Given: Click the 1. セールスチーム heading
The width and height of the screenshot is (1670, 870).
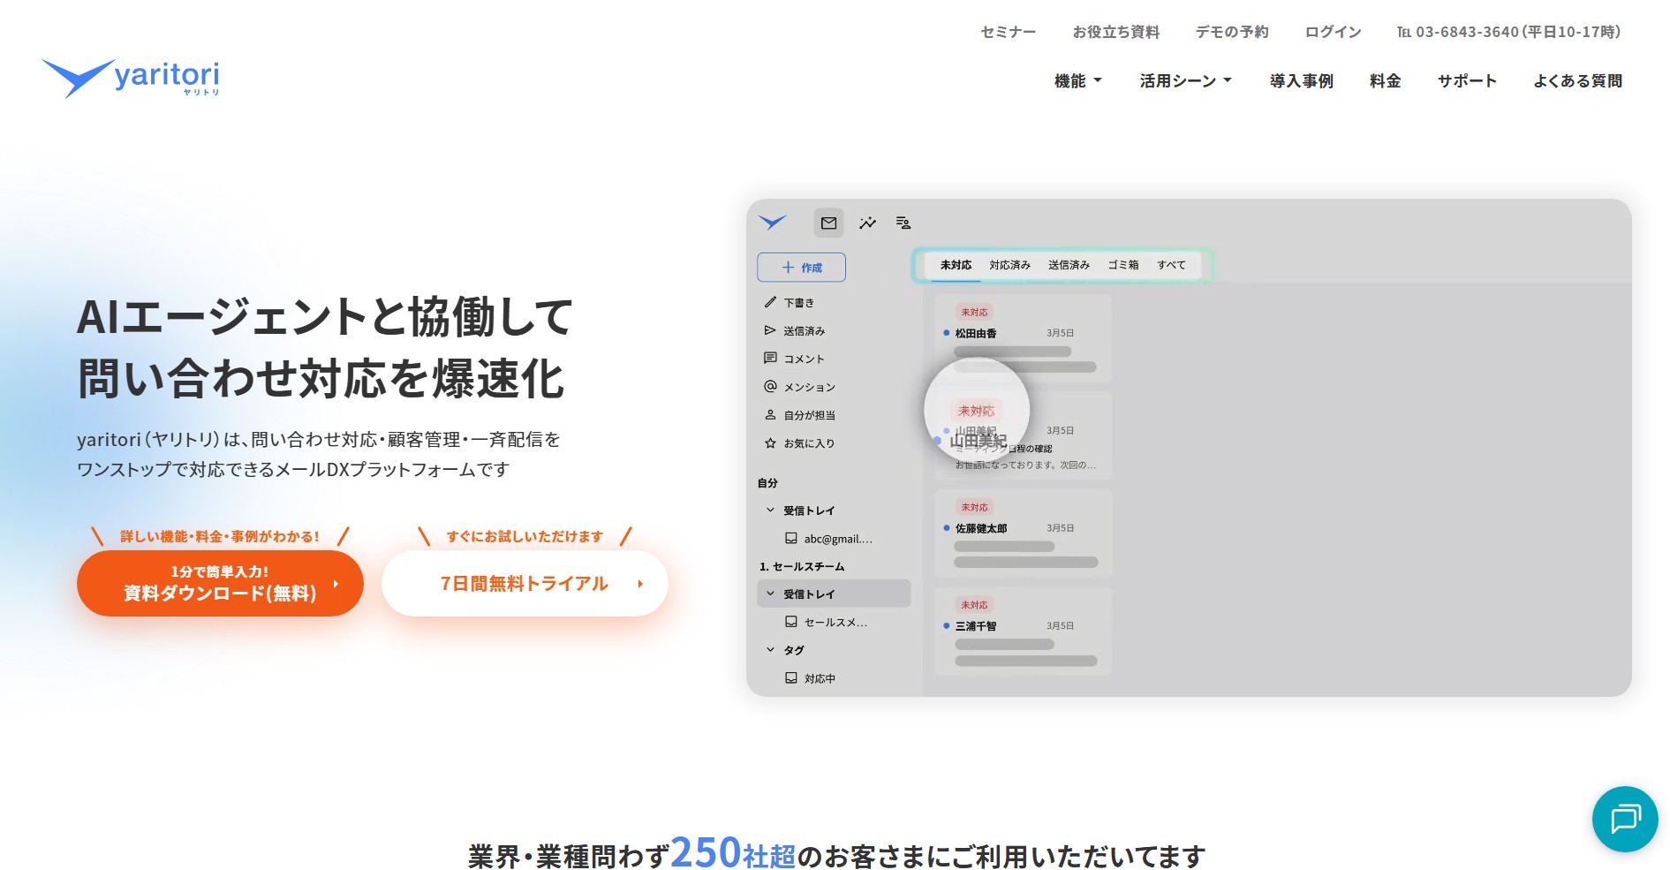Looking at the screenshot, I should pyautogui.click(x=802, y=566).
